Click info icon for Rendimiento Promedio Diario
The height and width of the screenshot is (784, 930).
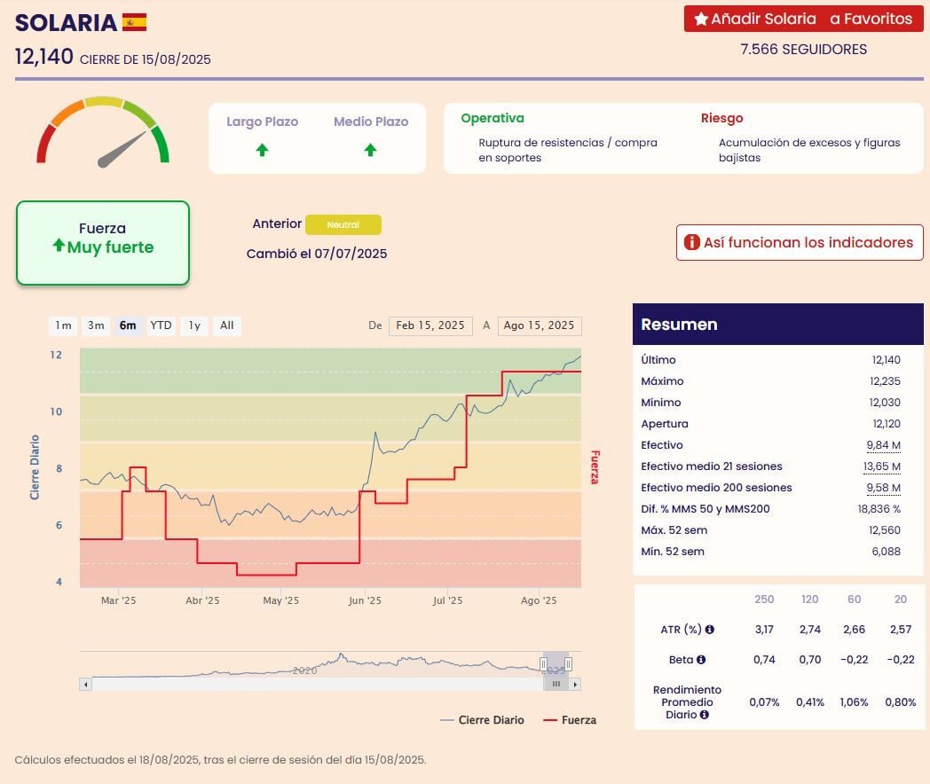[x=704, y=715]
